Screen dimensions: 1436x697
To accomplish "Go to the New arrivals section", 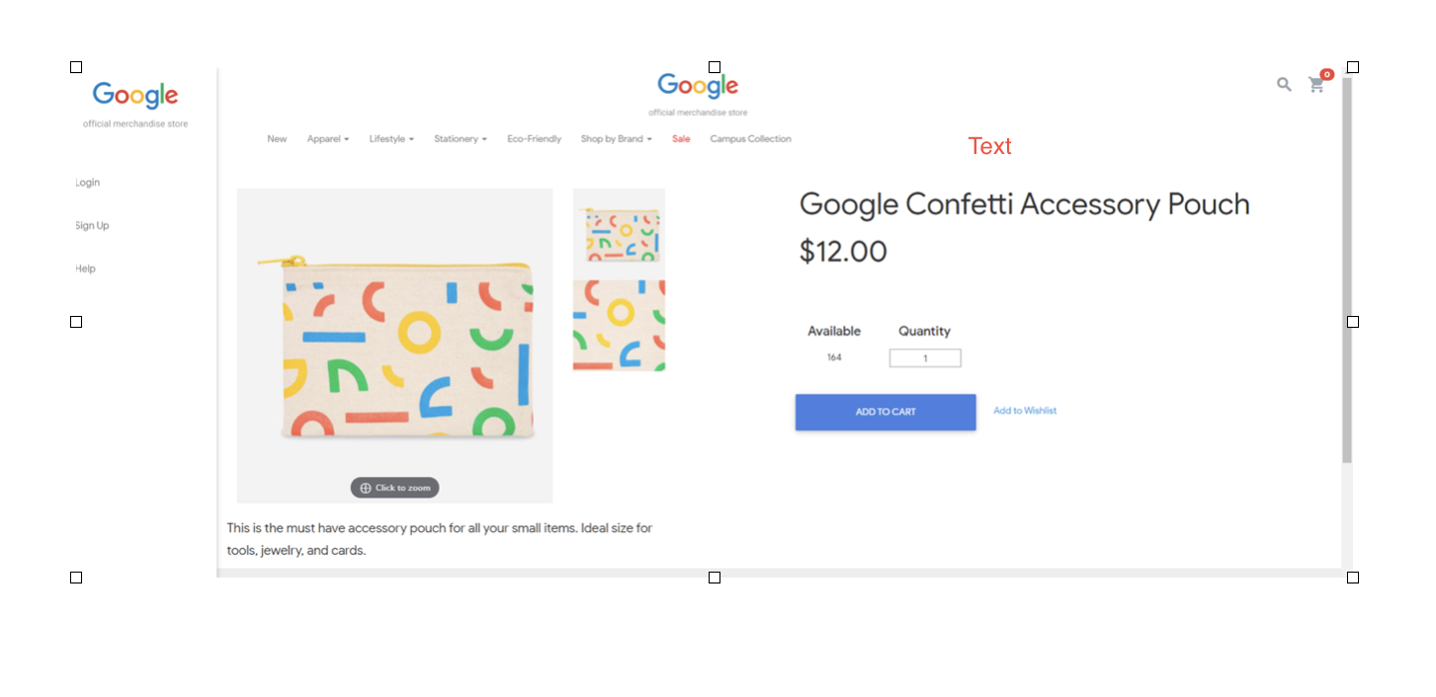I will pos(277,138).
